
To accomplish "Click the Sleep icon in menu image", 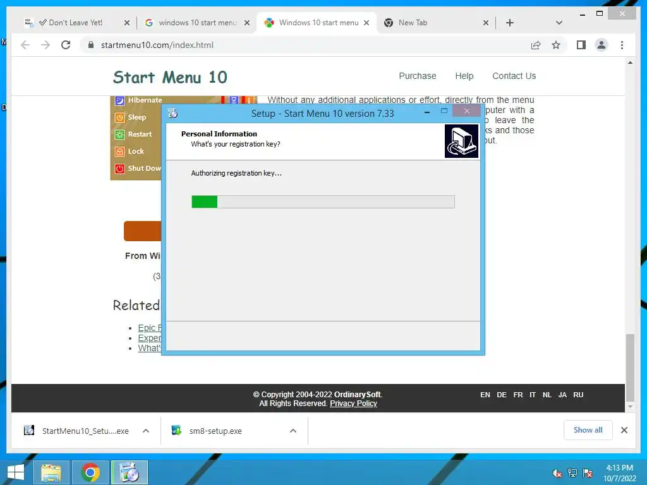I will pos(119,117).
